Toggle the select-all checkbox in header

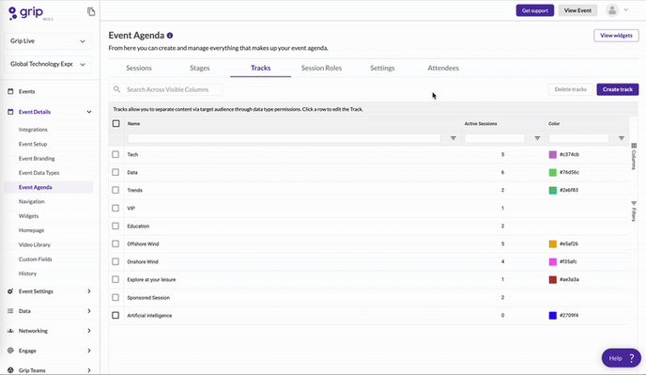point(116,123)
